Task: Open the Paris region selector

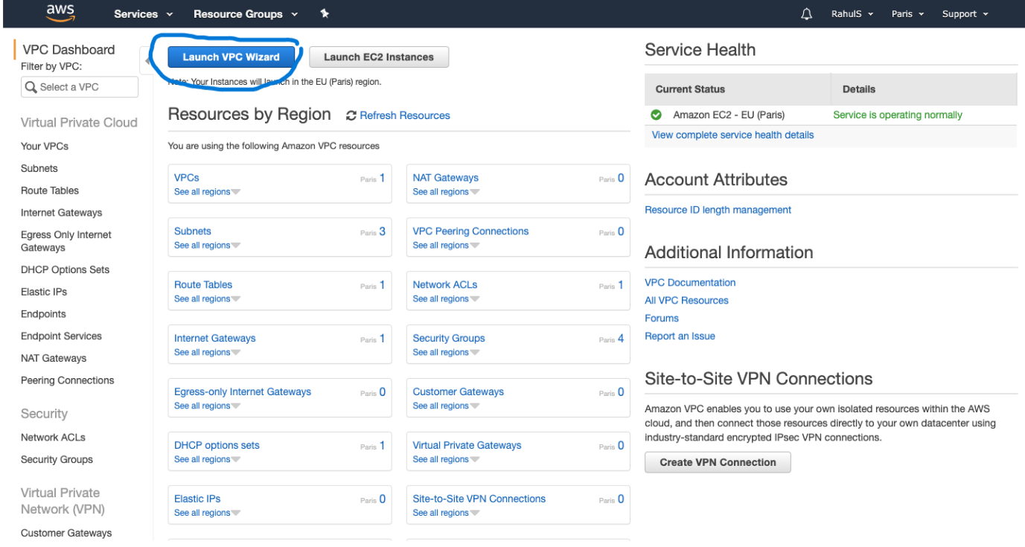Action: [x=907, y=14]
